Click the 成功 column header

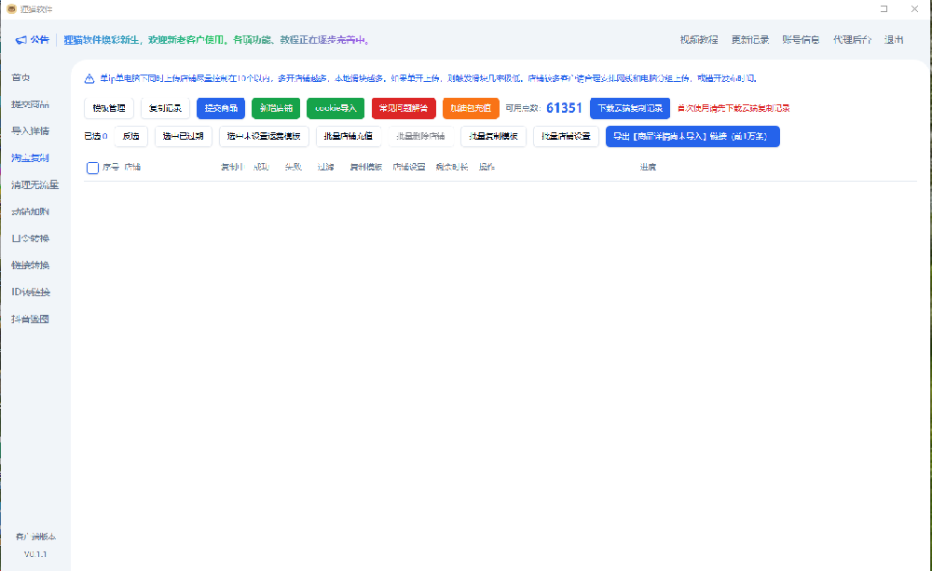(262, 167)
